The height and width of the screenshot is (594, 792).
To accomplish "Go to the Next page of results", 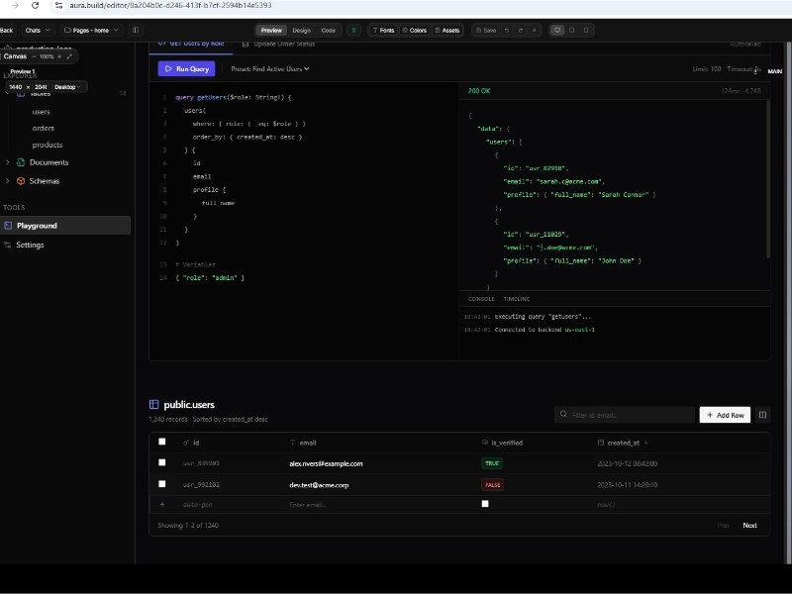I will tap(749, 525).
